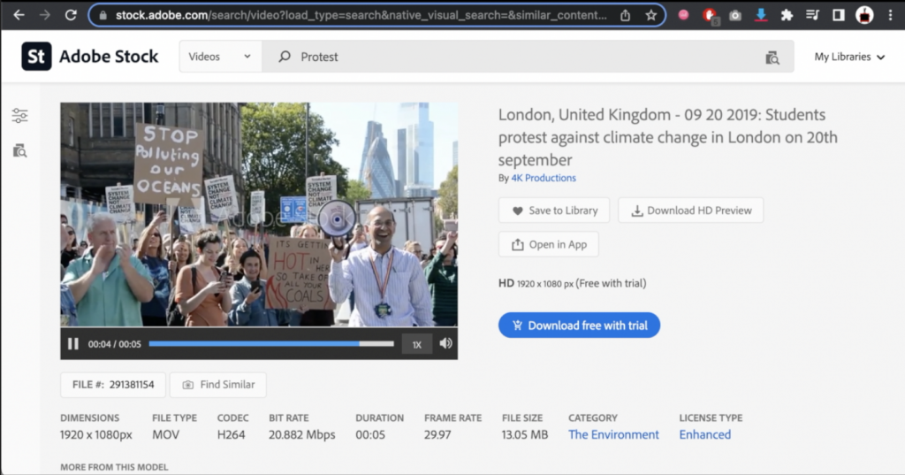
Task: Click Download free with trial button
Action: pos(579,326)
